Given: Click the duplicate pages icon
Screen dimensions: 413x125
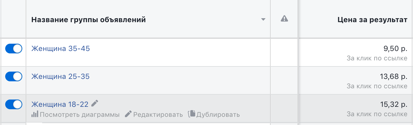Looking at the screenshot, I should pyautogui.click(x=192, y=114).
